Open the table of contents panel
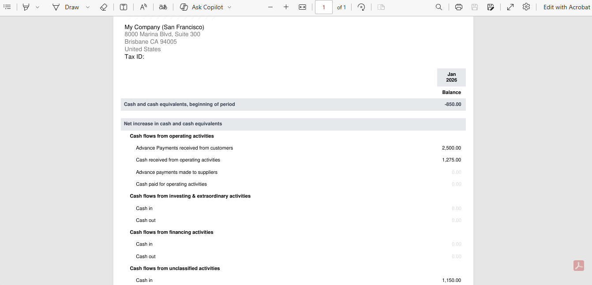The image size is (592, 285). click(x=7, y=7)
